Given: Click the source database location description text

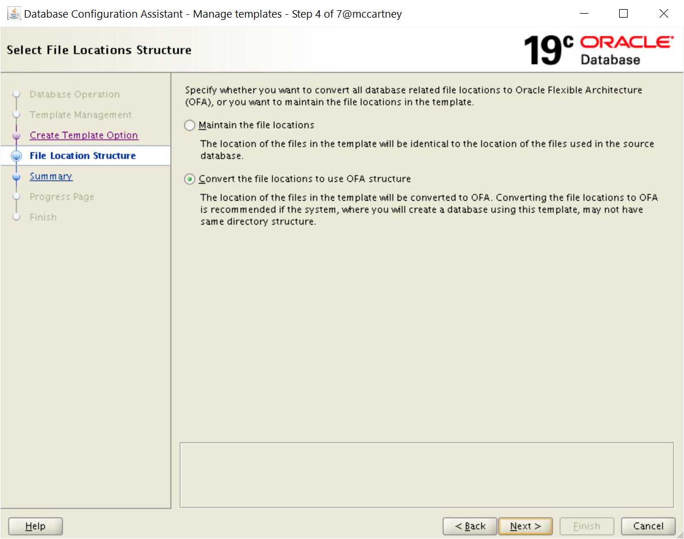Looking at the screenshot, I should [x=427, y=150].
